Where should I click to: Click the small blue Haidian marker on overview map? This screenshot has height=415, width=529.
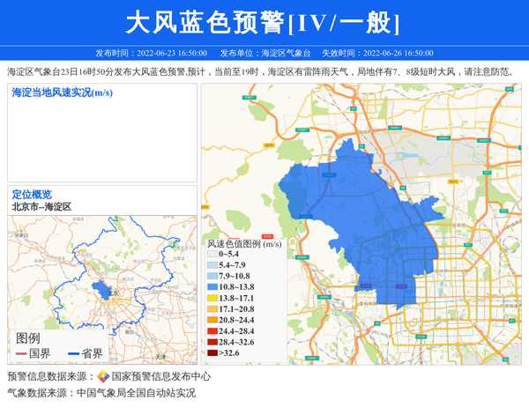coord(104,290)
